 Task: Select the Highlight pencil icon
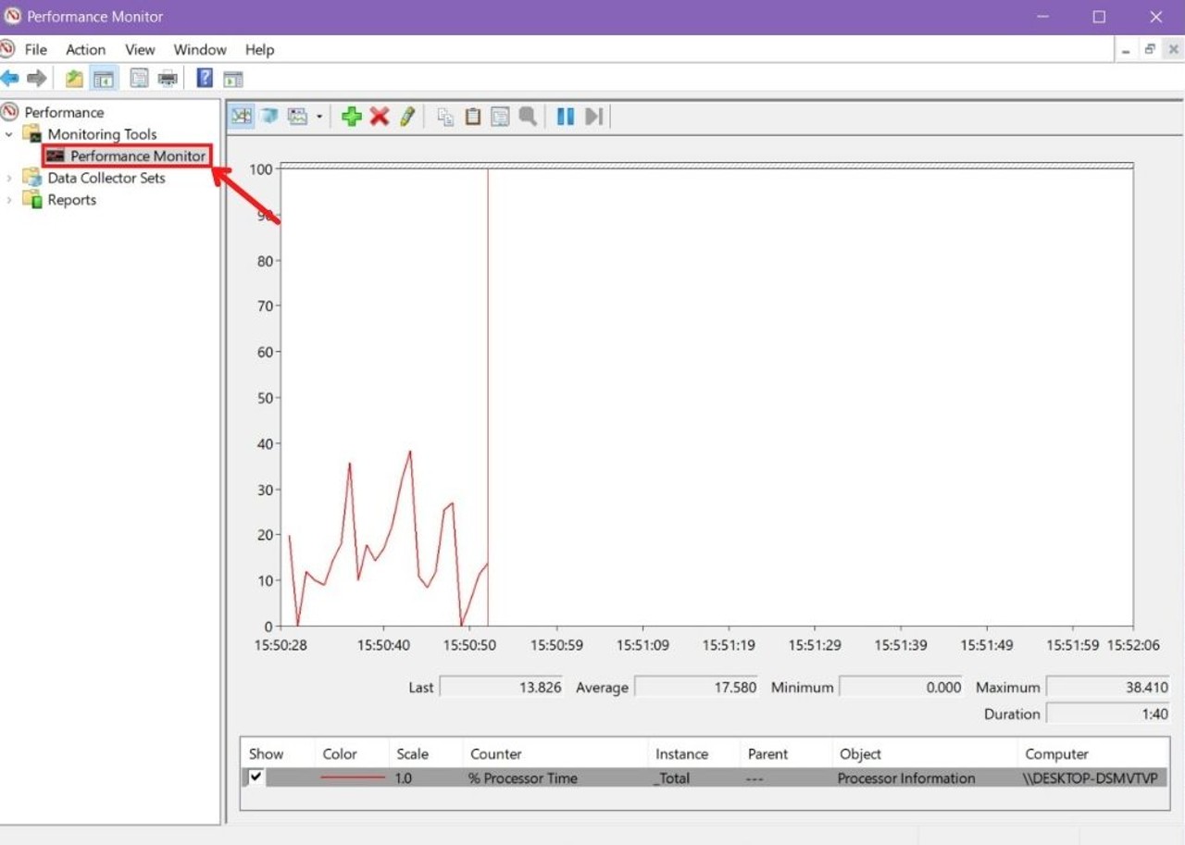406,116
